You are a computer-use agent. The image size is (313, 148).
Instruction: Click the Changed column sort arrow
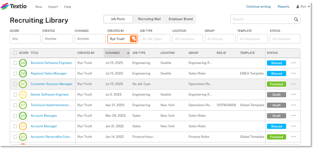[128, 53]
